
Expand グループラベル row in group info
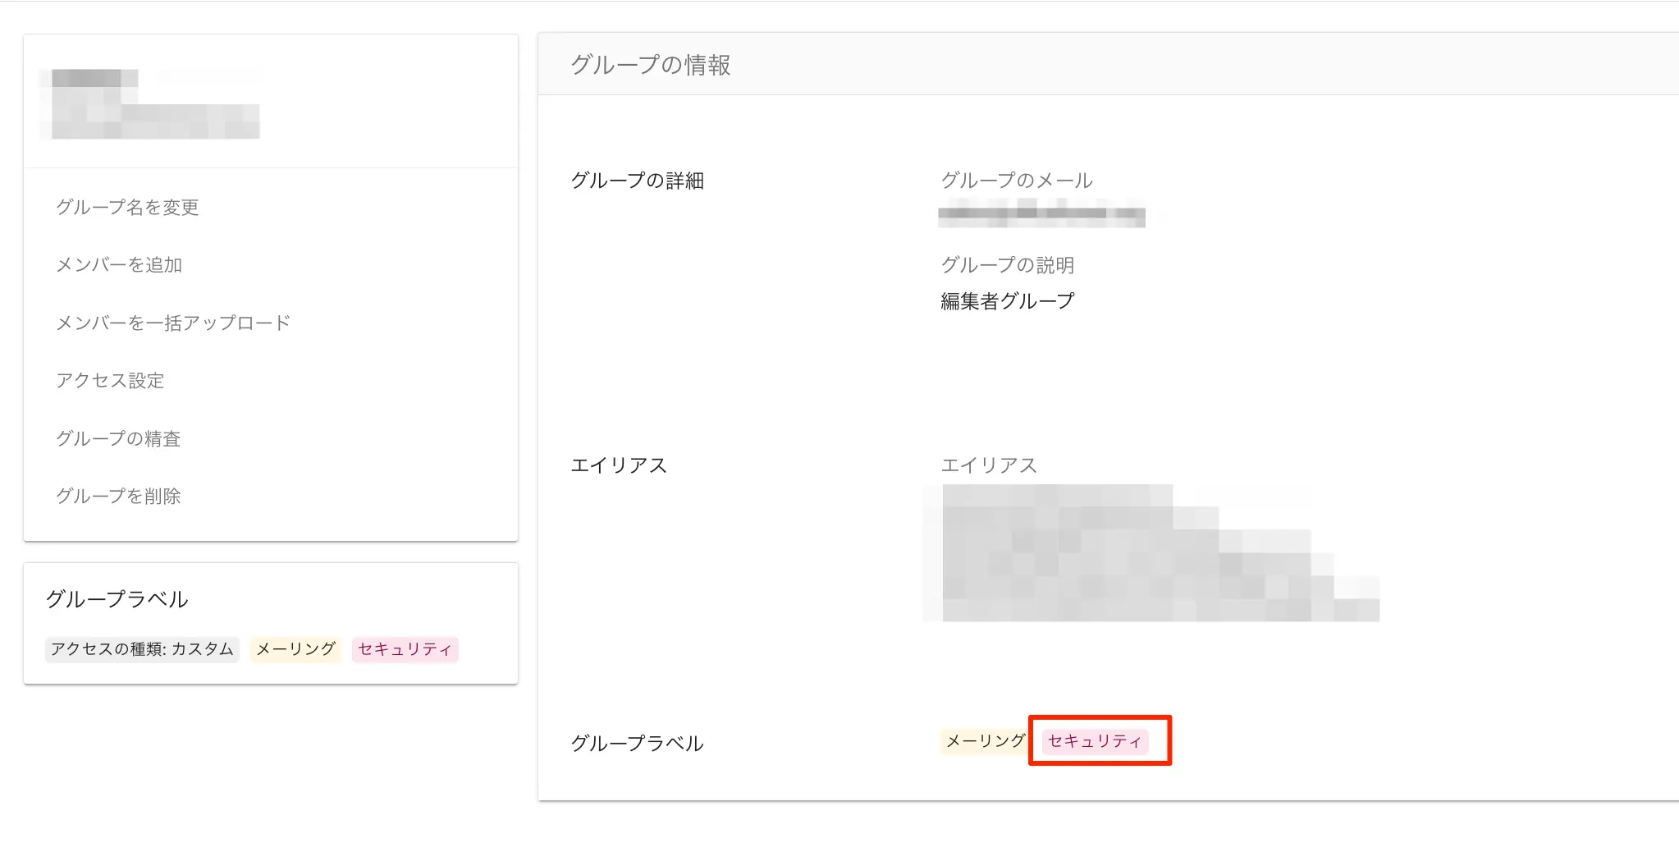coord(637,744)
